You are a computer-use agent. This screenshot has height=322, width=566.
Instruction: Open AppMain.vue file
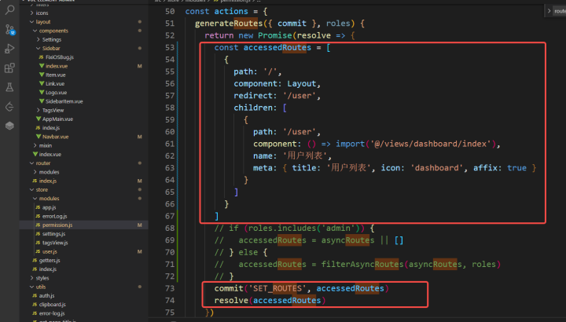pos(57,119)
